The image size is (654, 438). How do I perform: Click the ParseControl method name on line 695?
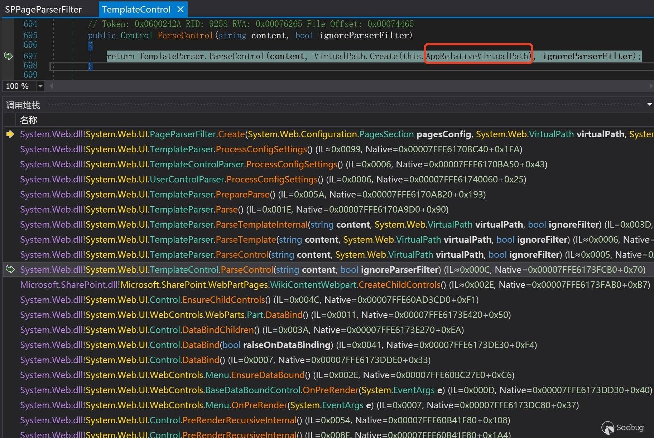[185, 35]
